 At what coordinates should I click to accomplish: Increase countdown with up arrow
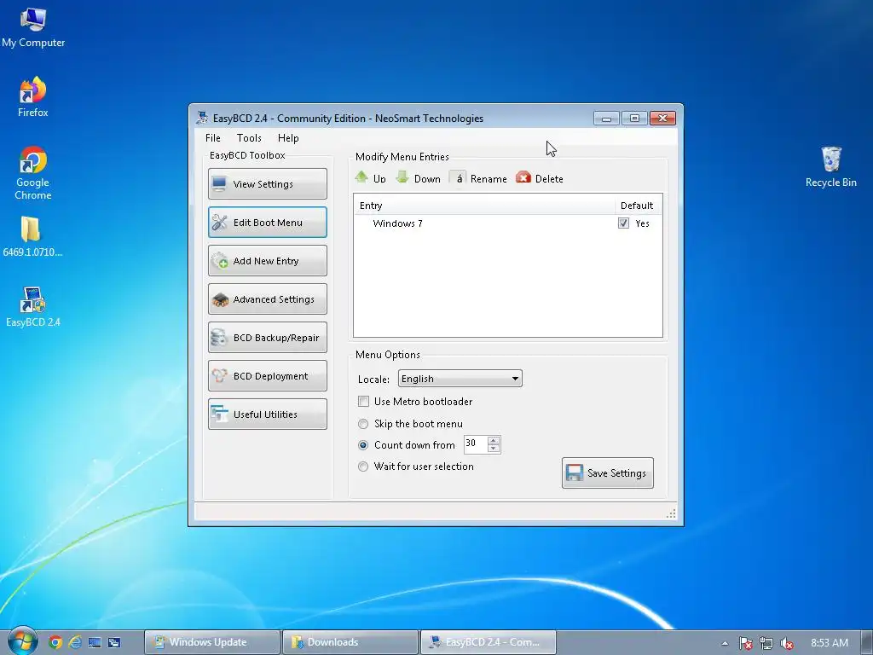494,441
